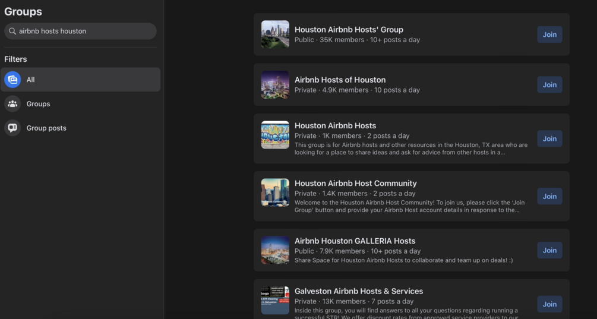Screen dimensions: 597x319
Task: Click the Groups filter people icon
Action: [x=12, y=103]
